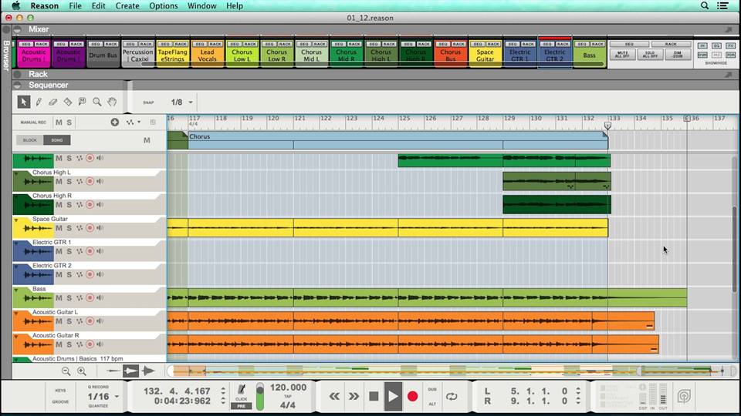Add a track with the plus icon
This screenshot has height=416, width=741.
115,122
